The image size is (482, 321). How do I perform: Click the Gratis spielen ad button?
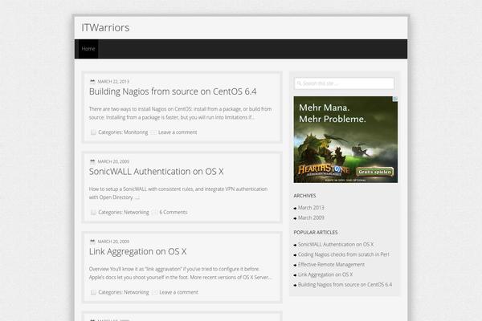(x=374, y=172)
